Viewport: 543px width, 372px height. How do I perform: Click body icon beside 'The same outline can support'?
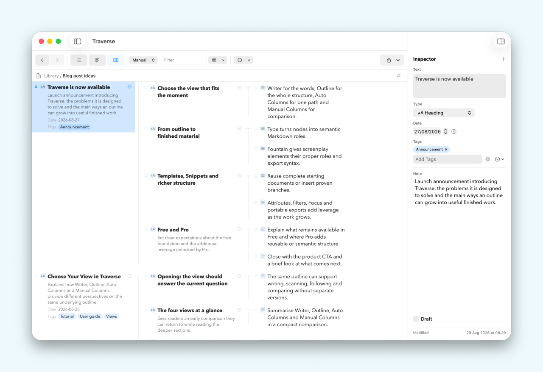pos(263,276)
